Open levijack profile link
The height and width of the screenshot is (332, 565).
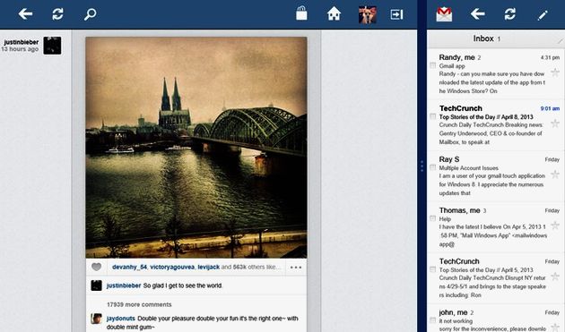(209, 267)
